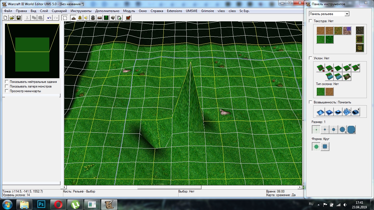Open a map via the folder toolbar icon
Viewport: 374px width, 210px height.
(x=12, y=18)
